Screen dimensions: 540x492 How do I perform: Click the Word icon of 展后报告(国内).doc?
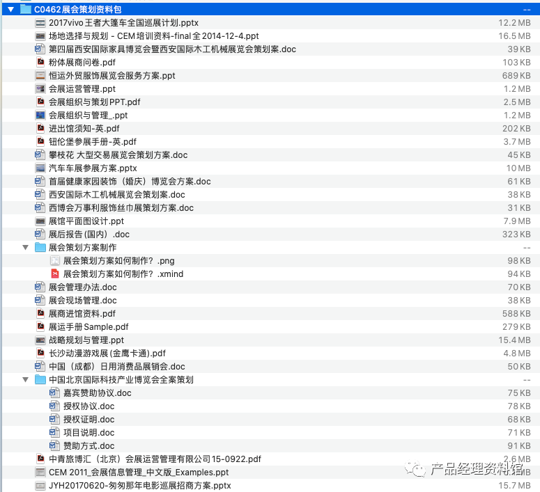[40, 235]
